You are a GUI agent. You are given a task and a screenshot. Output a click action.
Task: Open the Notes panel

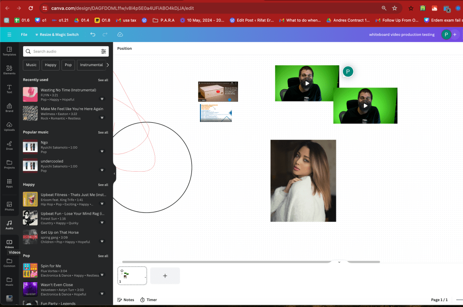[x=126, y=300]
